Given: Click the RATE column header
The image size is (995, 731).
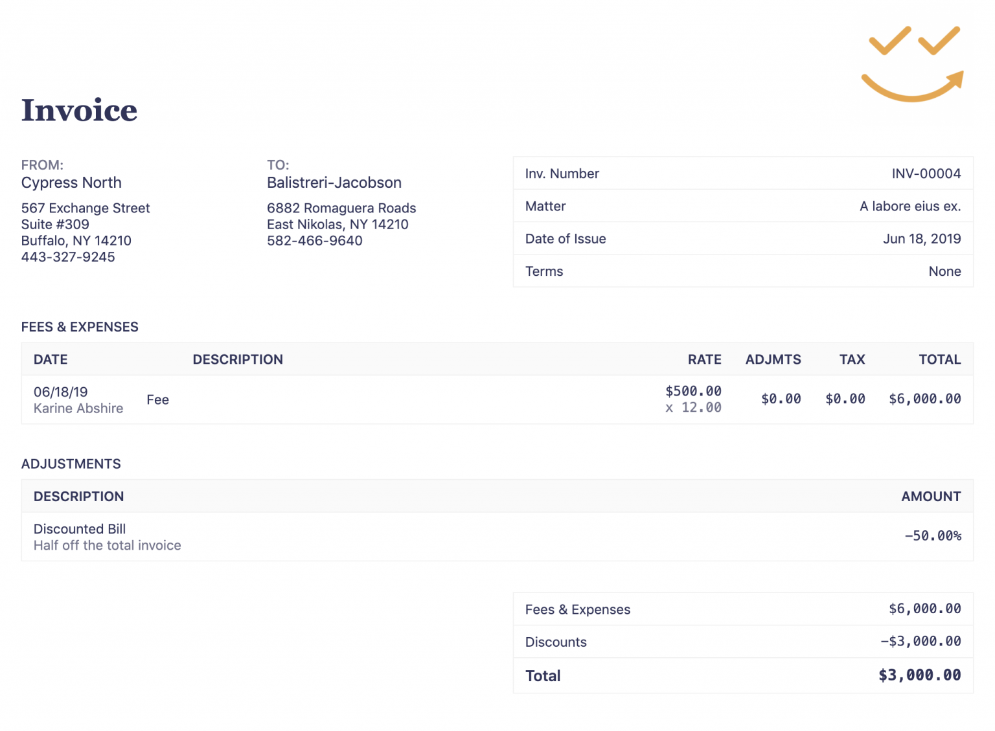Looking at the screenshot, I should point(704,359).
